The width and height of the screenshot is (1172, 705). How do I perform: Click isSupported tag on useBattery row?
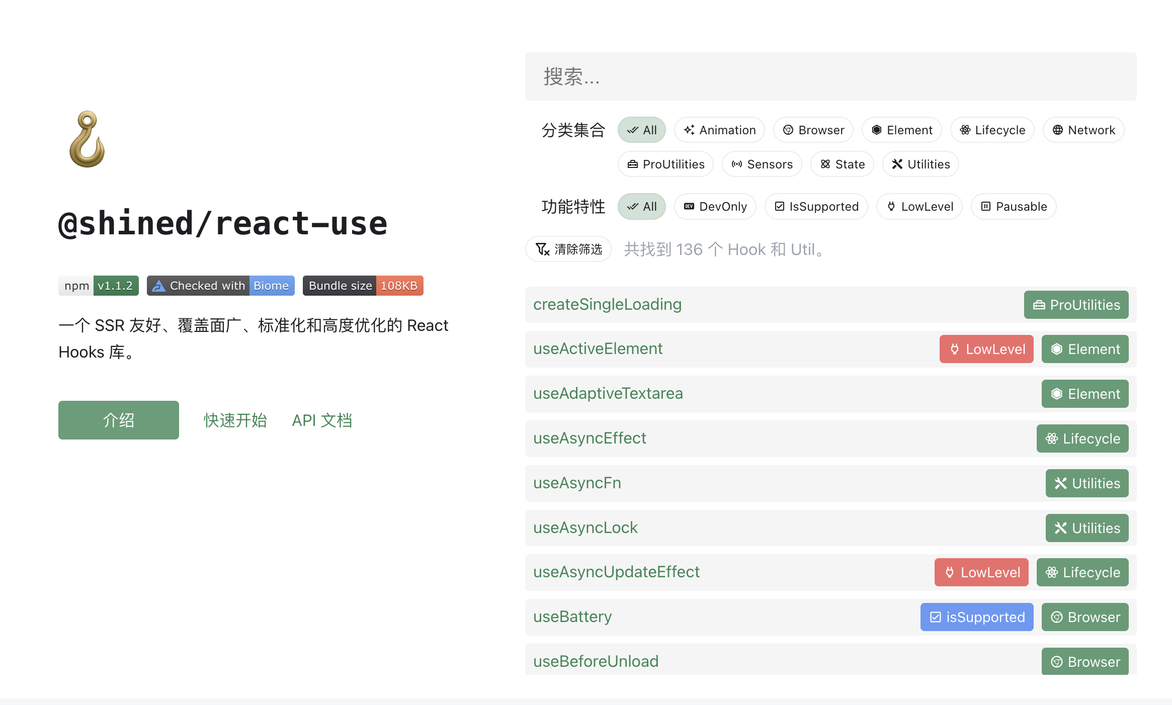(977, 617)
